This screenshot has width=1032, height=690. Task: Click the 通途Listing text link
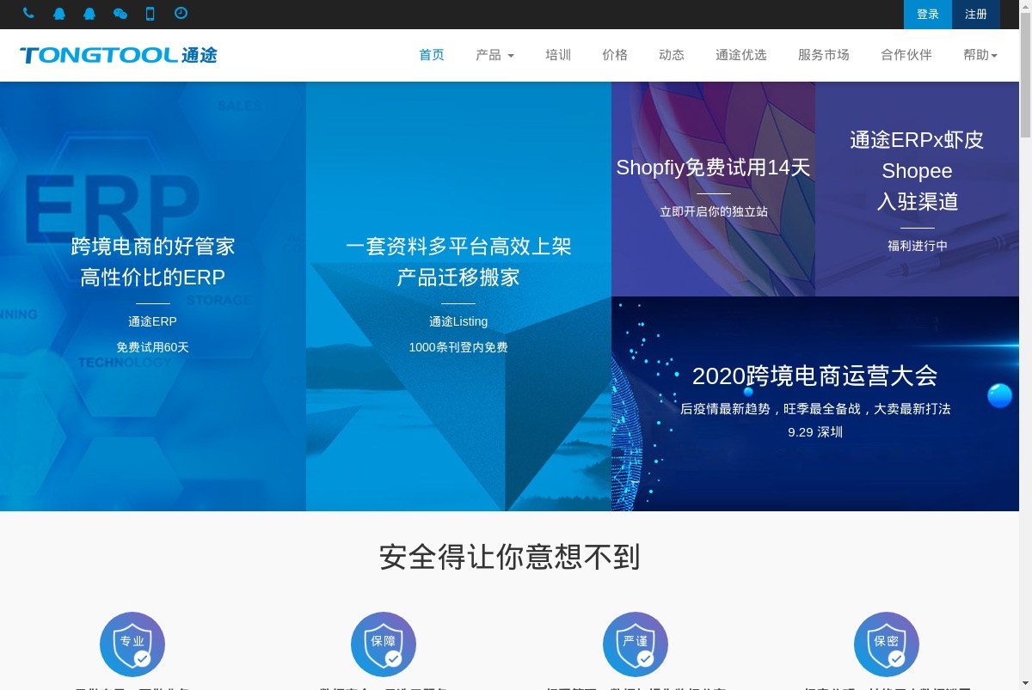coord(458,321)
